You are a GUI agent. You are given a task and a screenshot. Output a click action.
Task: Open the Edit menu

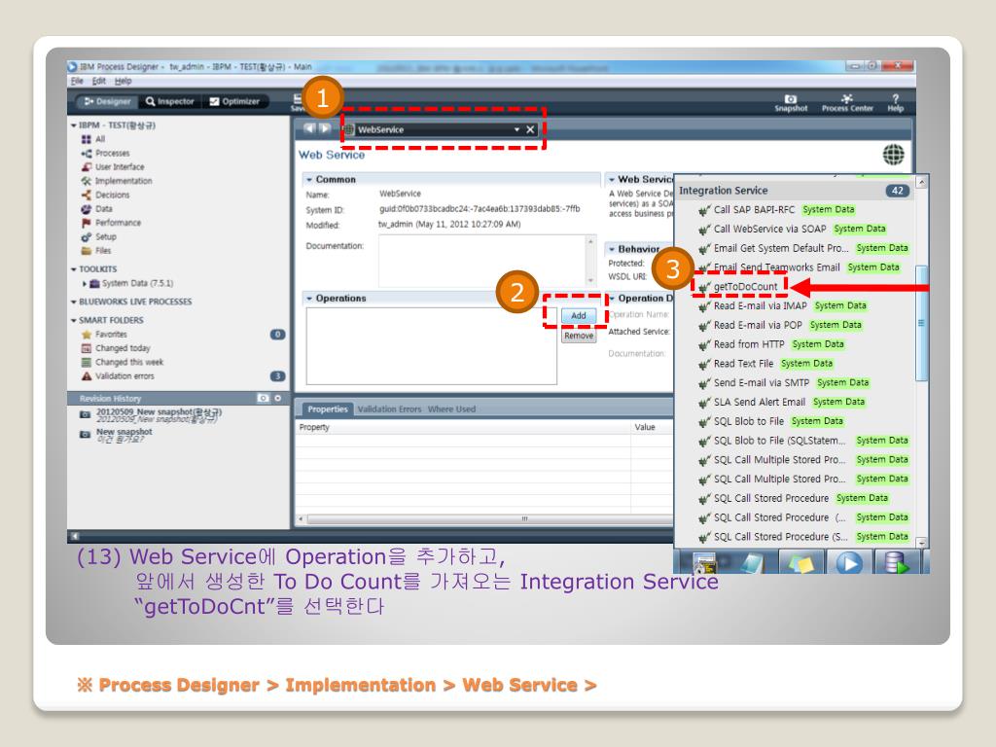point(99,81)
